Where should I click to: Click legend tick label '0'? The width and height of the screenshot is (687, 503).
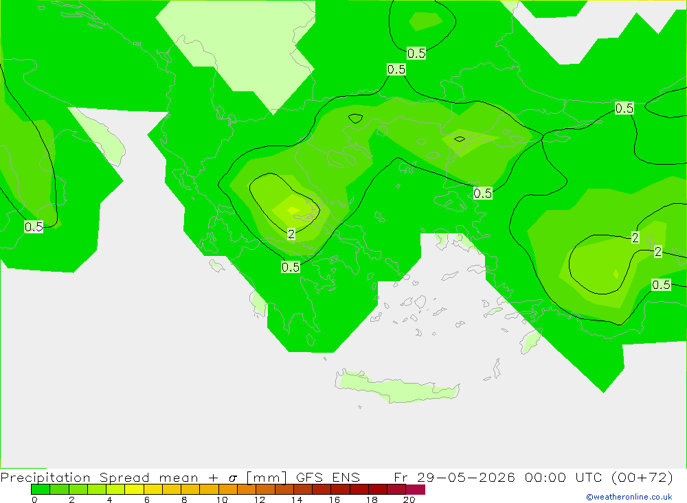34,500
